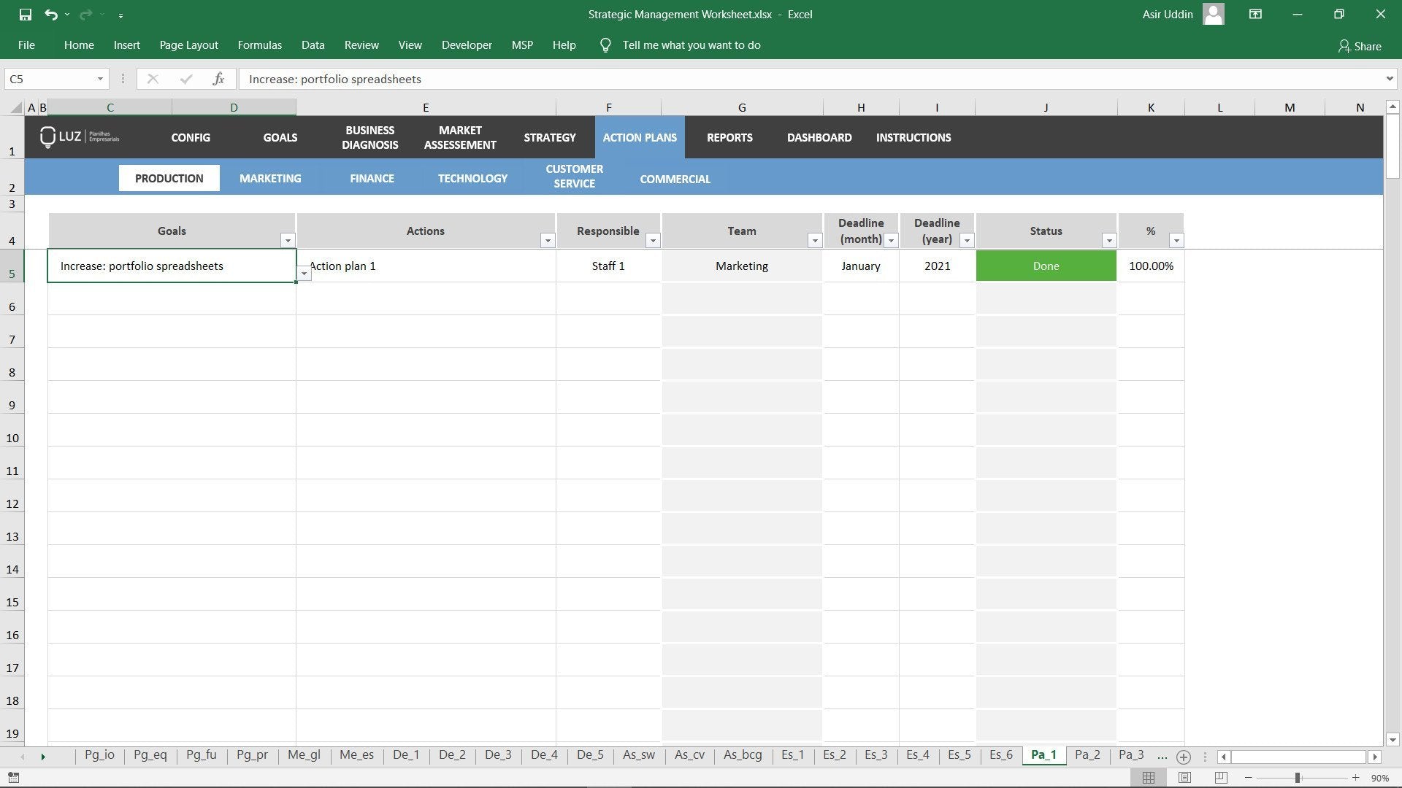1402x788 pixels.
Task: Click the INSTRUCTIONS icon
Action: [913, 136]
